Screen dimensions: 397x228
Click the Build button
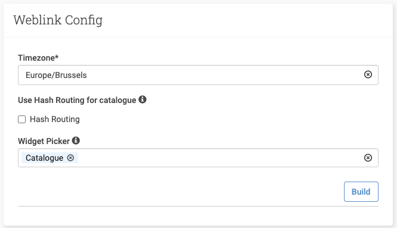(361, 192)
